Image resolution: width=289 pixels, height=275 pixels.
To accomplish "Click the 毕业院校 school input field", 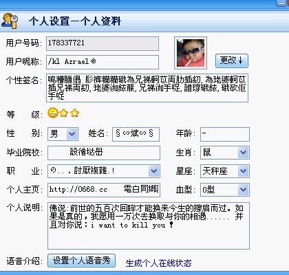I will tap(104, 153).
